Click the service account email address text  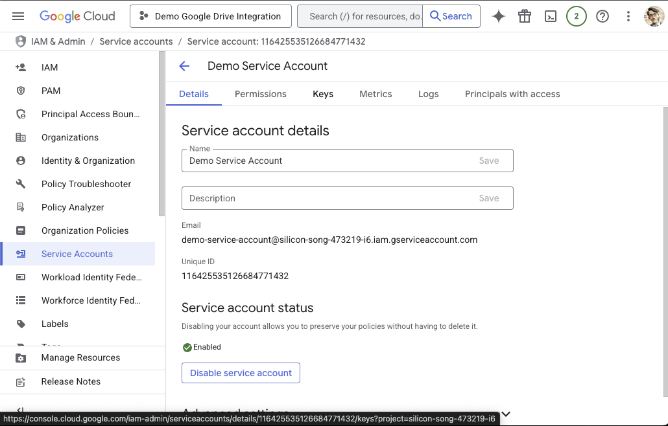tap(329, 240)
